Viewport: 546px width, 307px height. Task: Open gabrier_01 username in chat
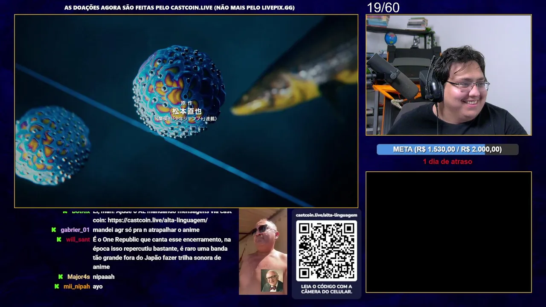(75, 230)
